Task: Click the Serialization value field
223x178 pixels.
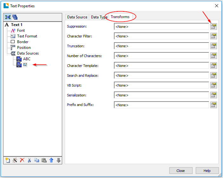Action: click(161, 95)
